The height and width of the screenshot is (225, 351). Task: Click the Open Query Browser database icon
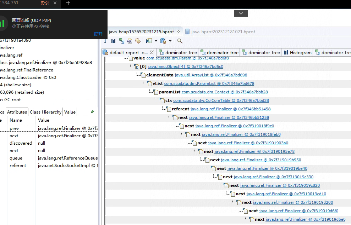click(x=163, y=41)
